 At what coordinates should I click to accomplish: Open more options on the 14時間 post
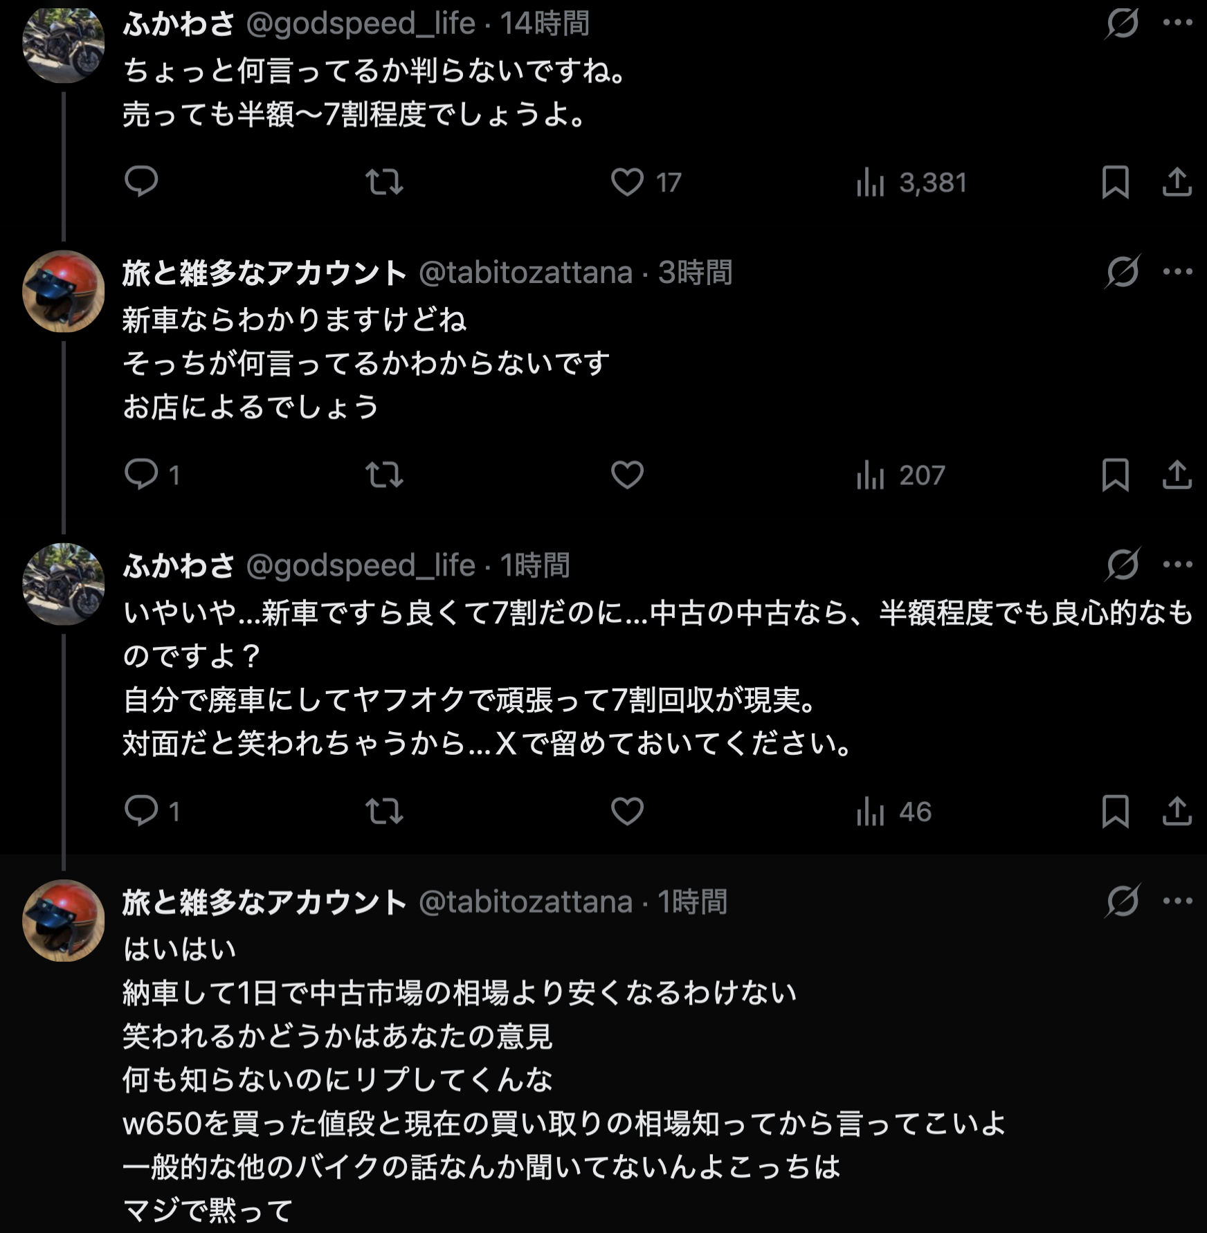click(1177, 24)
